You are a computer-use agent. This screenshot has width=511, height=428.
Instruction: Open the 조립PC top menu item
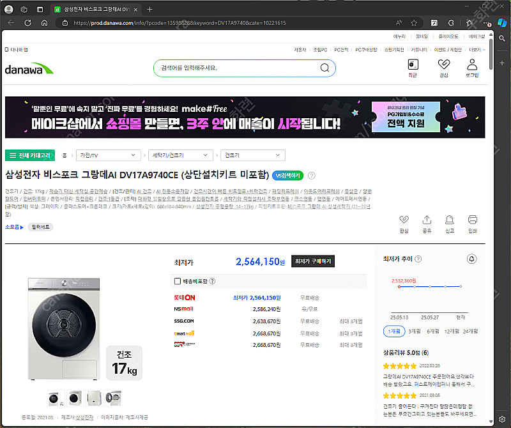[320, 50]
